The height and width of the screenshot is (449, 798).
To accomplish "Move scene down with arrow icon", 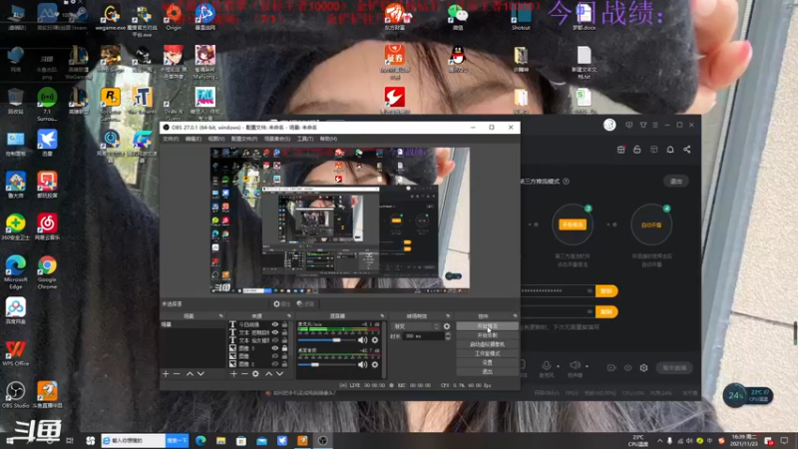I will click(201, 374).
